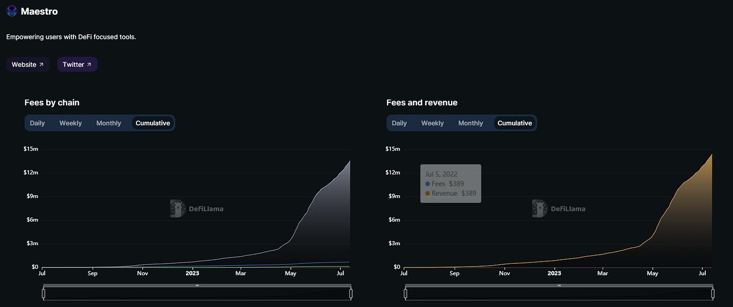733x307 pixels.
Task: Open the Twitter link button
Action: [77, 64]
